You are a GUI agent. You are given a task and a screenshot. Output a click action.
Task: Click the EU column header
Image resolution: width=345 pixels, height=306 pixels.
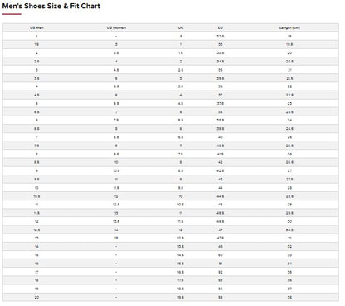tap(221, 27)
